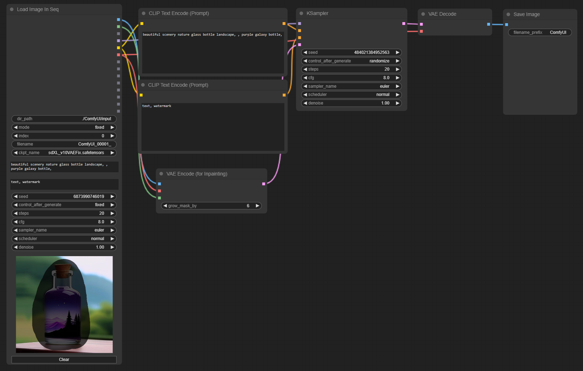This screenshot has width=583, height=371.
Task: Click the 'text, watermark' box in Load Image In Seq
Action: tap(64, 184)
